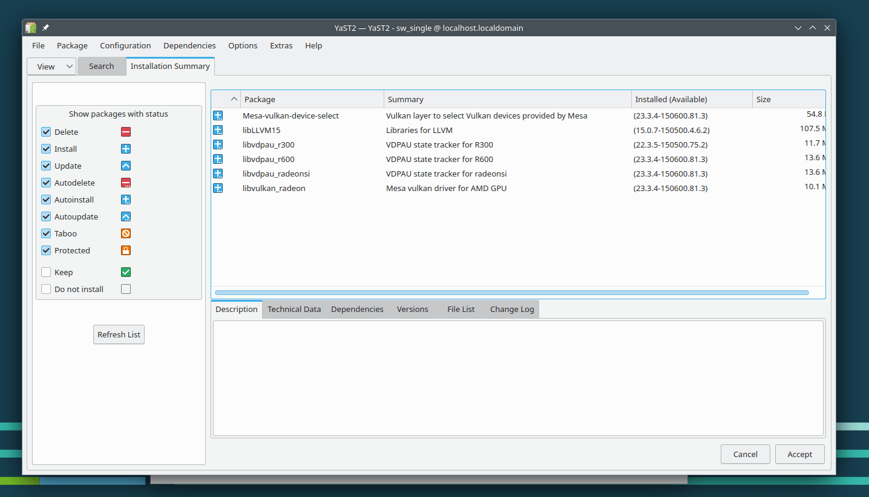Click the horizontal scrollbar of package list
Viewport: 869px width, 497px height.
tap(512, 293)
